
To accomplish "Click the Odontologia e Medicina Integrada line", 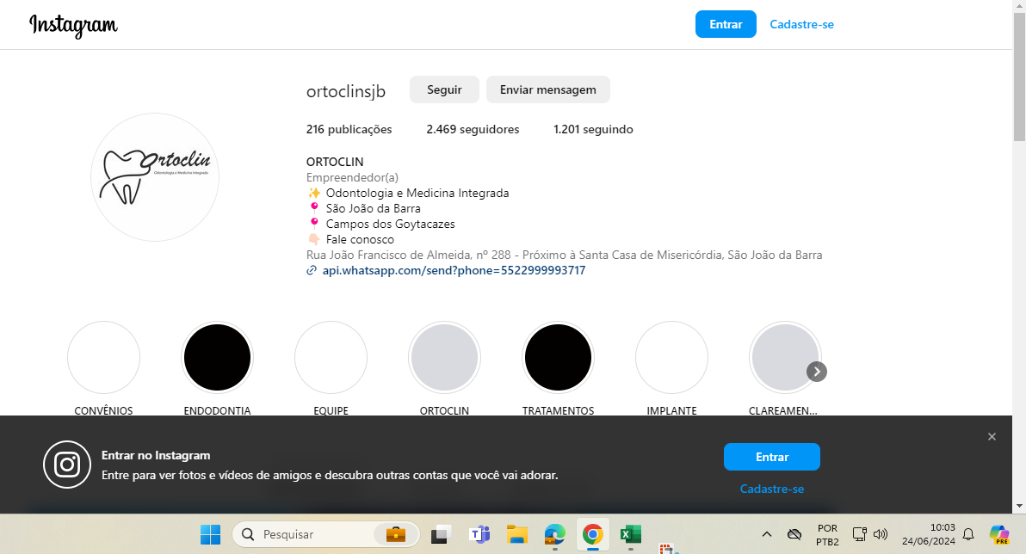I will tap(417, 193).
